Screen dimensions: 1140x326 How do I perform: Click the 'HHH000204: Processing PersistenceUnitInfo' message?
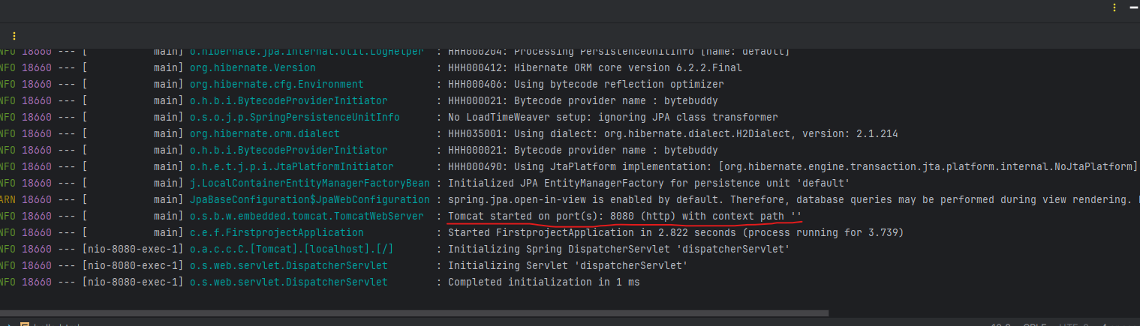coord(618,52)
